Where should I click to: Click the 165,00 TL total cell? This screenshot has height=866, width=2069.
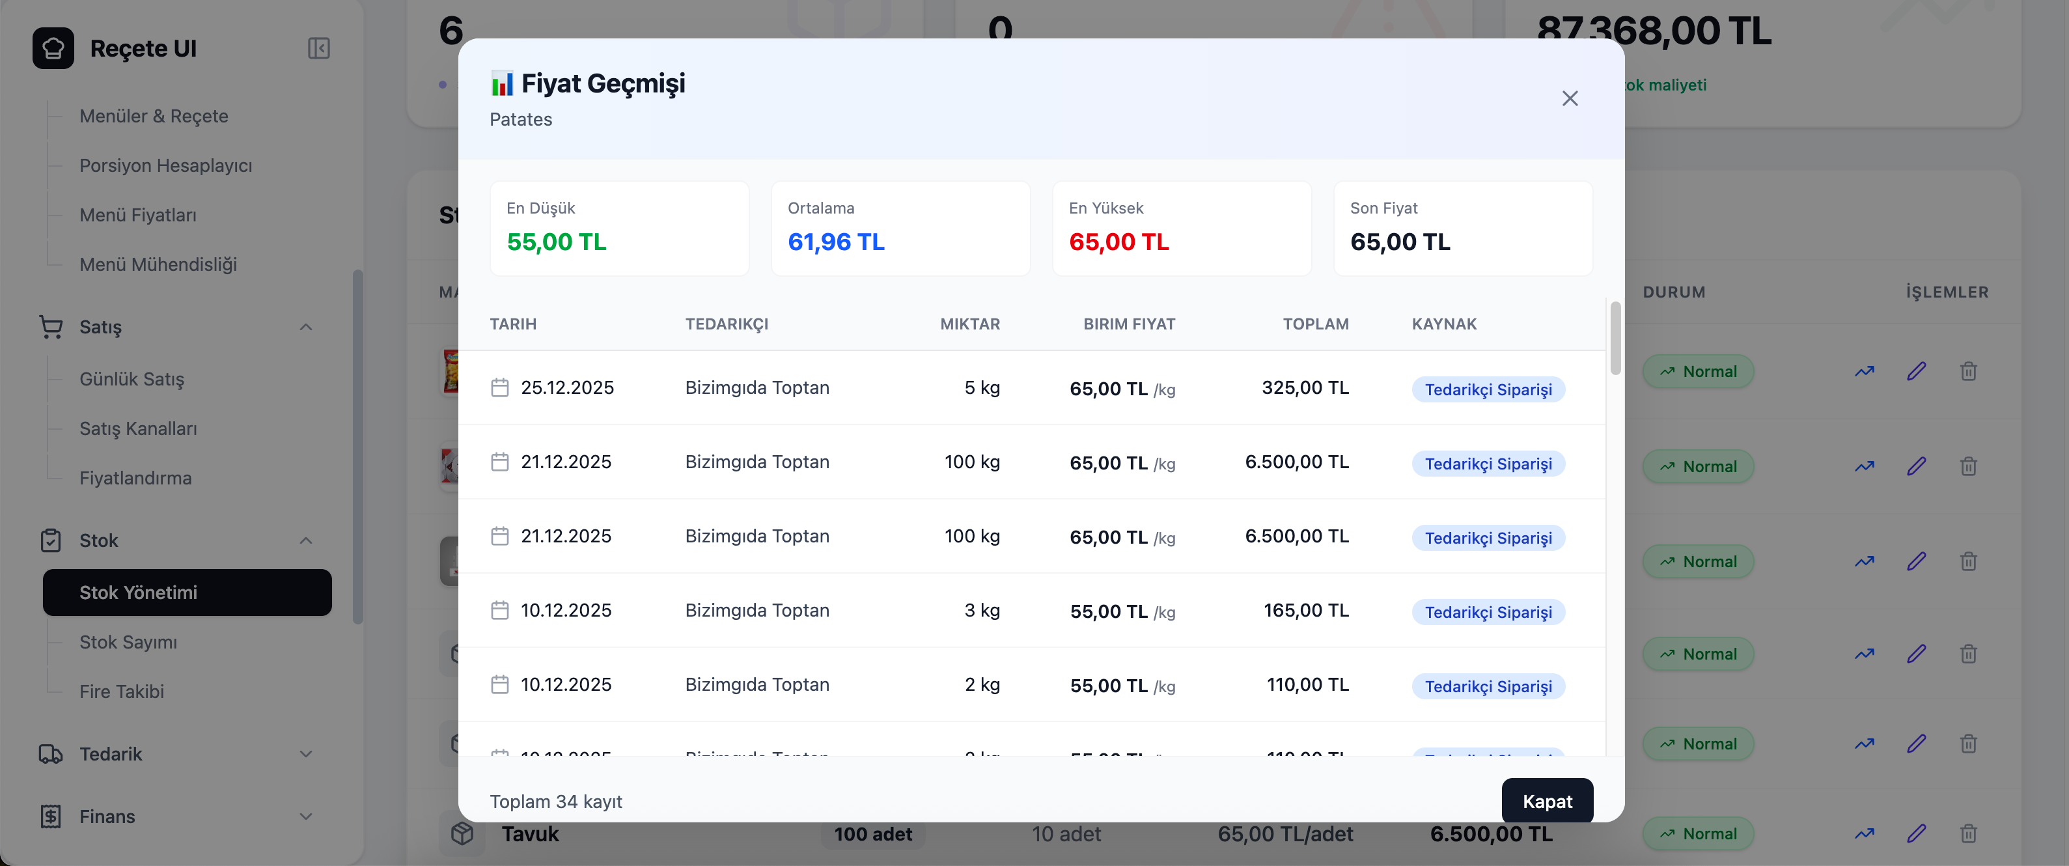1306,611
